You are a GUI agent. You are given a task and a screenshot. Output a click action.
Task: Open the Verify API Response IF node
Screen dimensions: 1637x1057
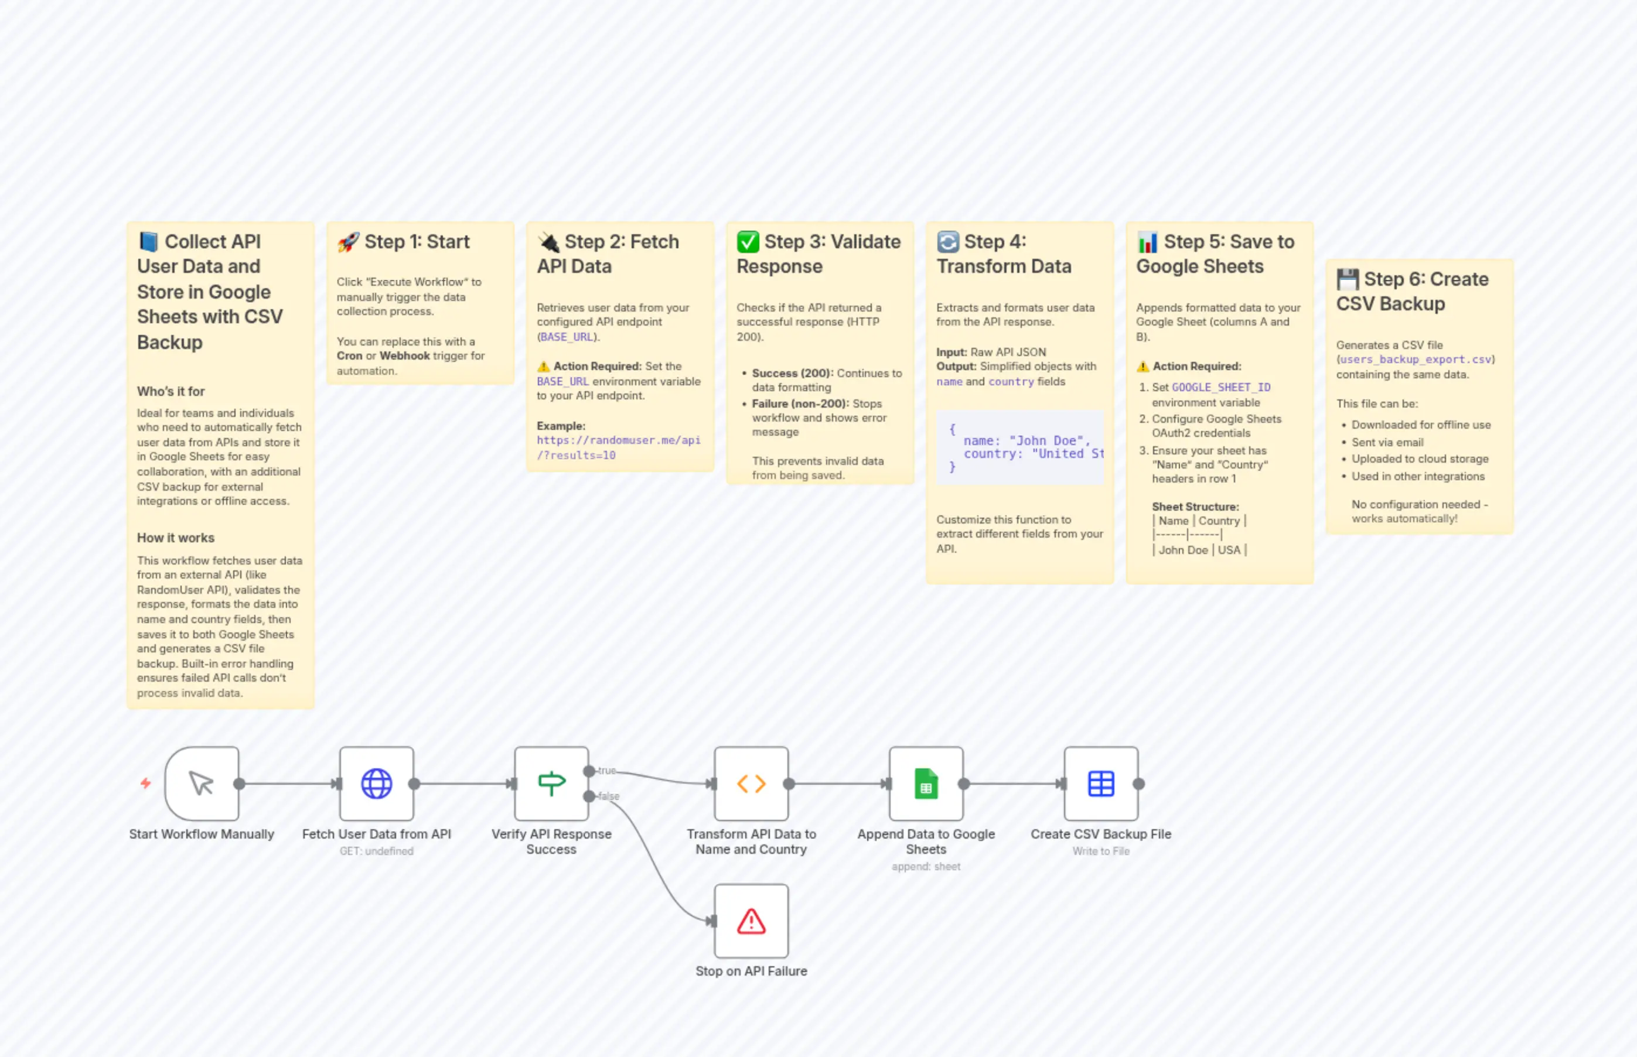(551, 783)
